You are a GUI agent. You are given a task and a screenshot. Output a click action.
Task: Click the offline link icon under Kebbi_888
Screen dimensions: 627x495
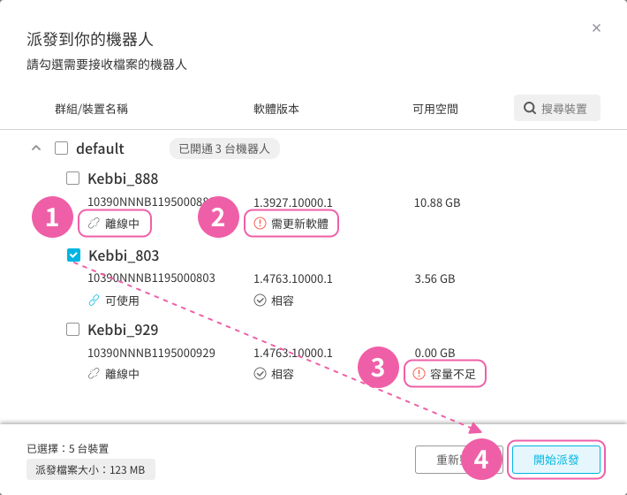[x=94, y=224]
